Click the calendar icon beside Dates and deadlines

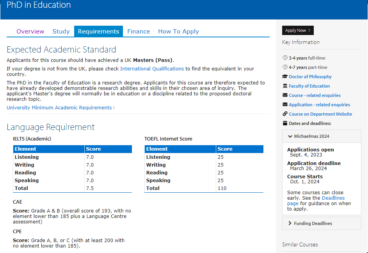[285, 123]
